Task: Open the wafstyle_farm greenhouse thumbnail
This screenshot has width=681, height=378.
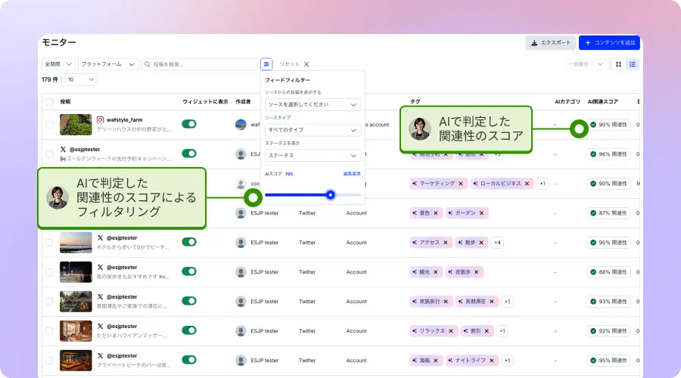Action: pyautogui.click(x=76, y=125)
